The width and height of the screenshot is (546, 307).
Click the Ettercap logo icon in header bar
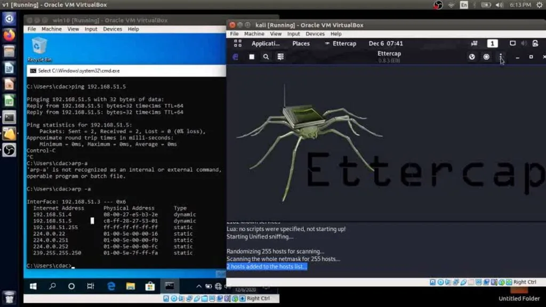236,56
